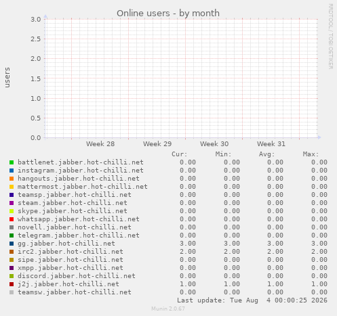The image size is (337, 316).
Task: Click the Avg: column header
Action: [x=266, y=154]
